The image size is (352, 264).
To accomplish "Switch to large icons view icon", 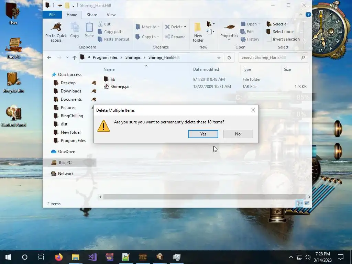I will [307, 203].
